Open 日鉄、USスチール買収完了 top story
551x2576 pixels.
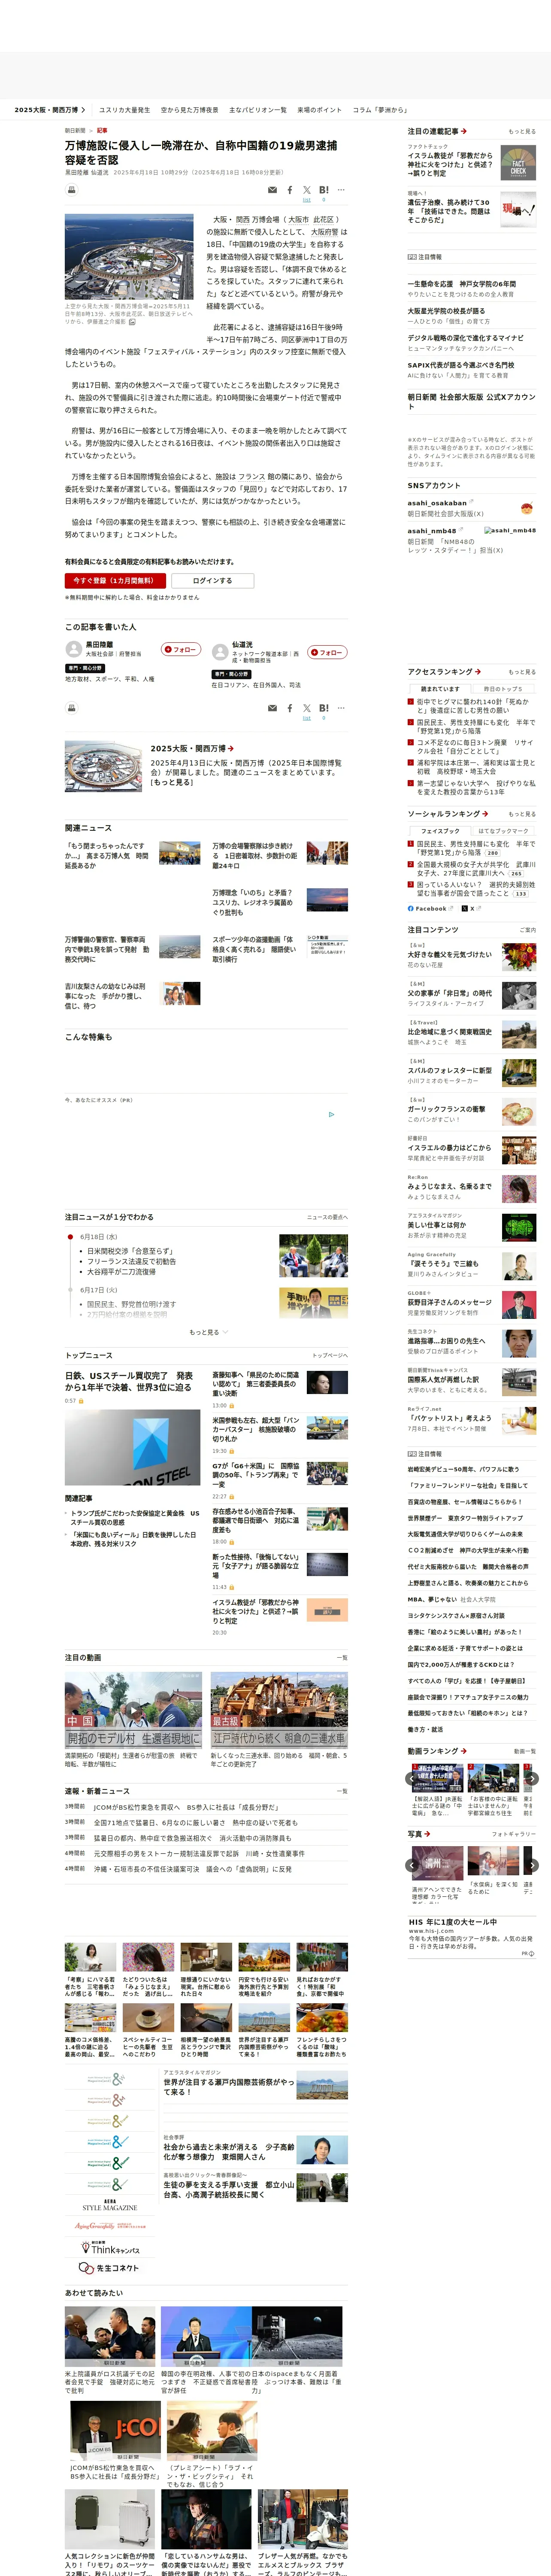click(129, 1382)
